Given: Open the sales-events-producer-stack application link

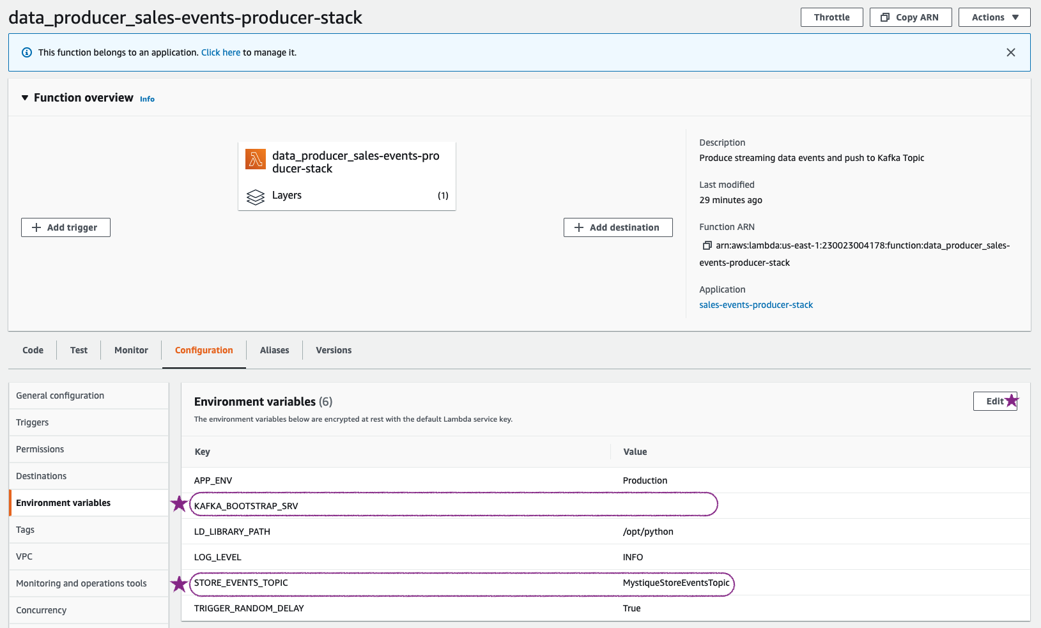Looking at the screenshot, I should click(x=756, y=305).
